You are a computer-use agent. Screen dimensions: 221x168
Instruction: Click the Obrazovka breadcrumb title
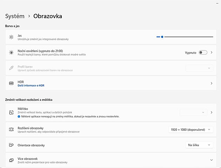click(48, 16)
